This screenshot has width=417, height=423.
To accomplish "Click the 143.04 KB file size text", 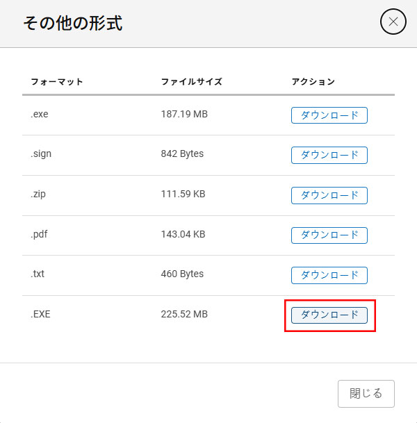I will click(x=183, y=234).
